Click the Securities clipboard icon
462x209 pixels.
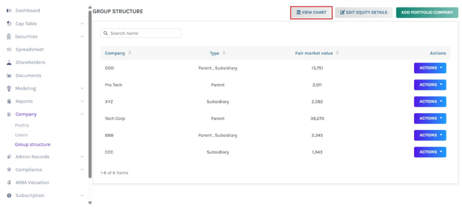tap(9, 37)
